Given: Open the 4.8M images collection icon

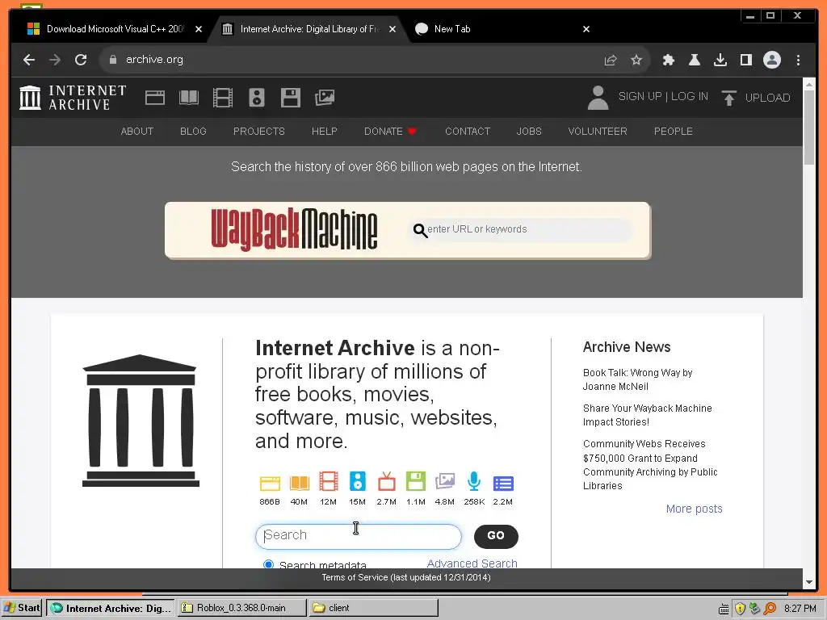Looking at the screenshot, I should tap(445, 481).
